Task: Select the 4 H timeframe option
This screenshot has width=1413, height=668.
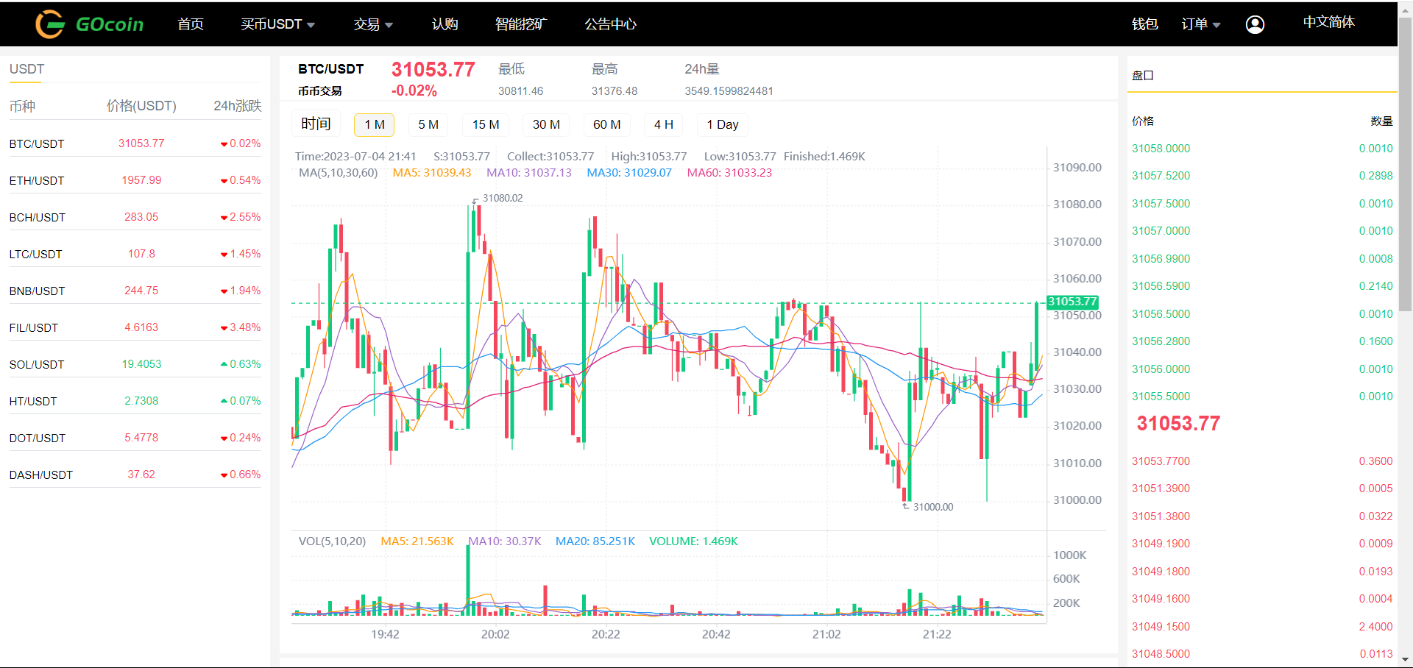Action: pyautogui.click(x=663, y=124)
